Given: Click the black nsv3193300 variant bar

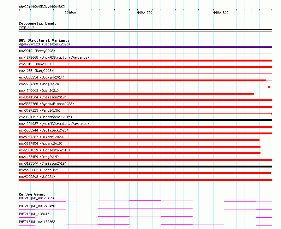Looking at the screenshot, I should tap(145, 167).
